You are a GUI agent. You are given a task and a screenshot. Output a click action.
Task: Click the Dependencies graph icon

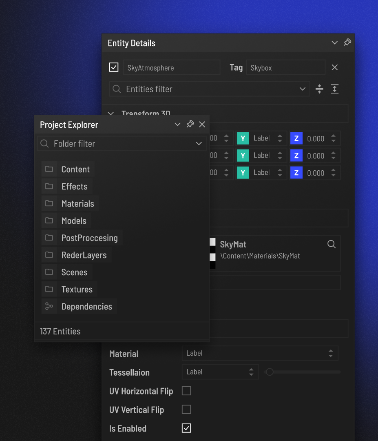click(49, 306)
